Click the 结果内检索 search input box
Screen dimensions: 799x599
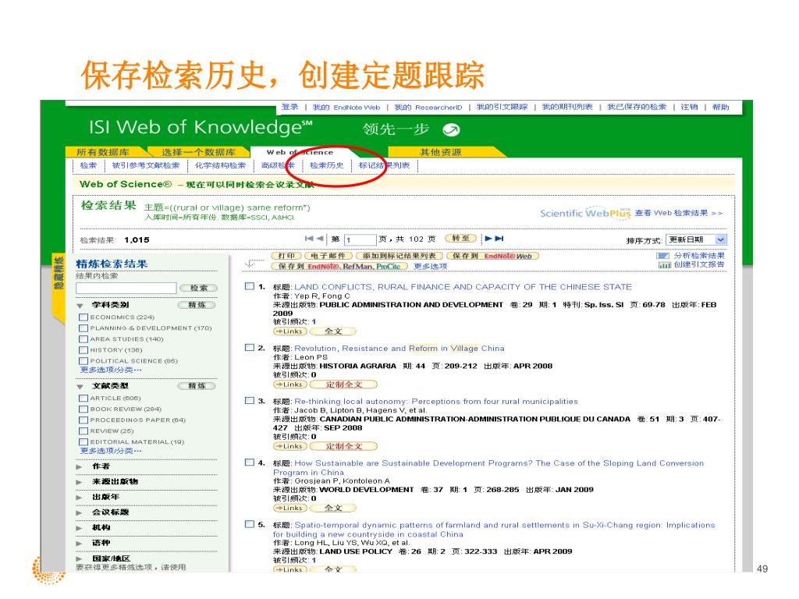[x=126, y=288]
